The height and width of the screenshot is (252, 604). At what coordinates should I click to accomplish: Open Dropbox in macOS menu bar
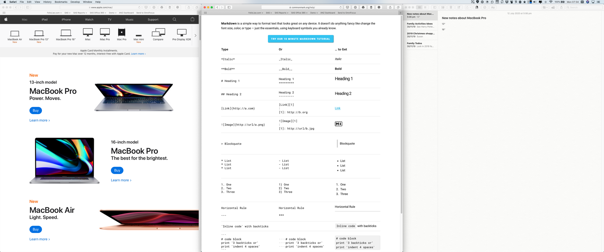(x=507, y=2)
